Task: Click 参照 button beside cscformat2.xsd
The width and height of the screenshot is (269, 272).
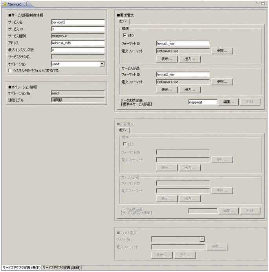Action: [222, 51]
